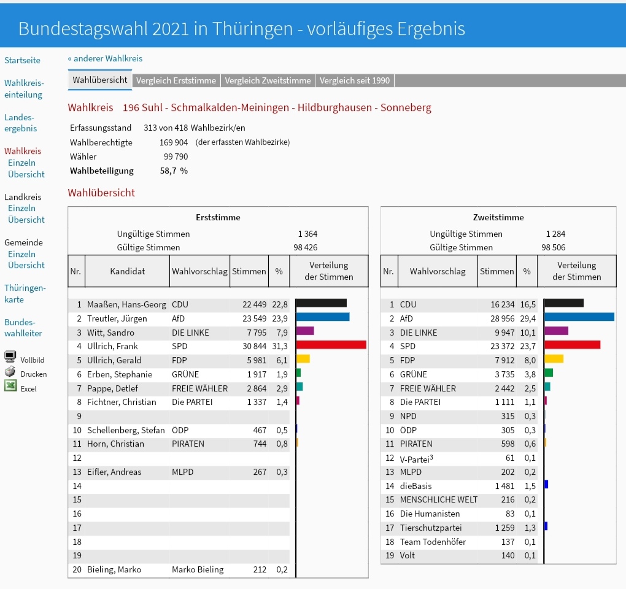This screenshot has width=626, height=589.
Task: Click the Vollbild text link
Action: tap(33, 360)
